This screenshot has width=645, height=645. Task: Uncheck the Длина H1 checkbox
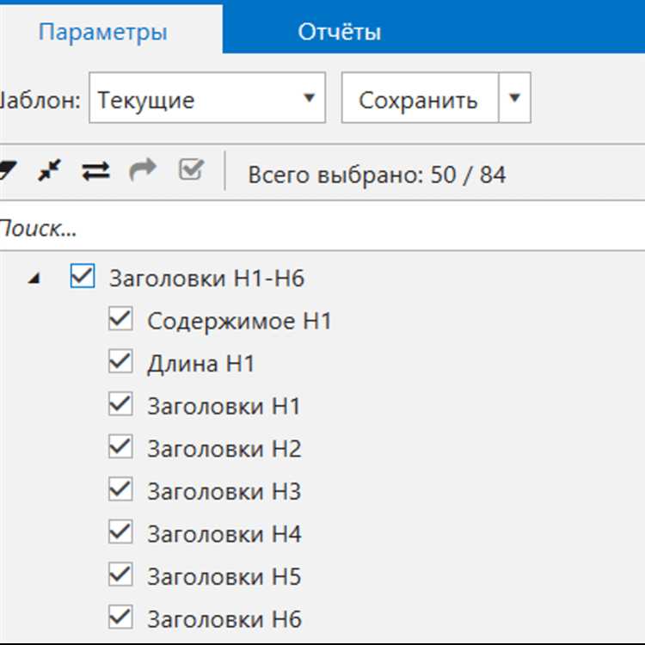click(120, 362)
